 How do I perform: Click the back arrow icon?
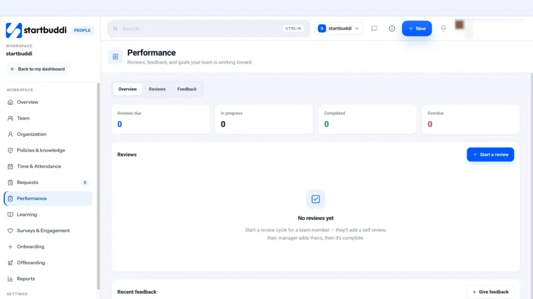tap(12, 69)
